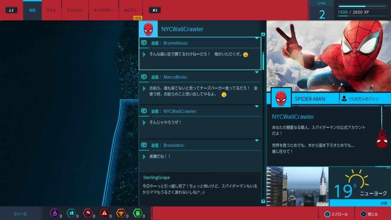Select the 1530万人のファン follower count

[364, 99]
